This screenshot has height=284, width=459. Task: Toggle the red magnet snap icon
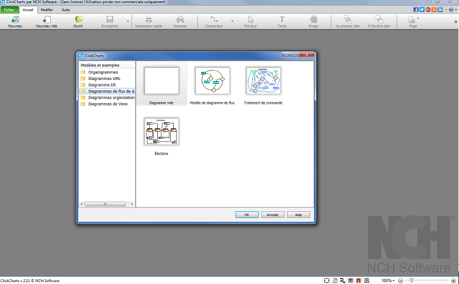click(x=359, y=280)
